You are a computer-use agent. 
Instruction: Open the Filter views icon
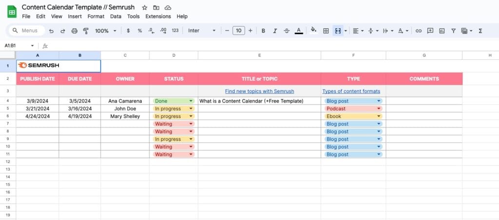click(466, 31)
